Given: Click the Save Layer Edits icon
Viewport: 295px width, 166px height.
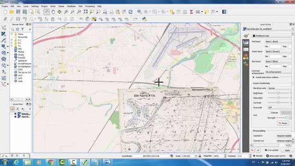Looking at the screenshot, I should click(x=18, y=19).
